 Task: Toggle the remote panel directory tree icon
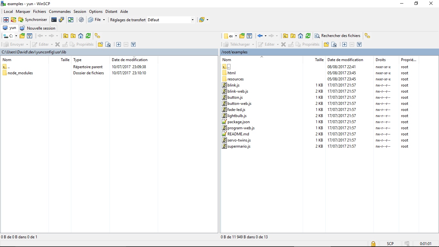point(367,36)
